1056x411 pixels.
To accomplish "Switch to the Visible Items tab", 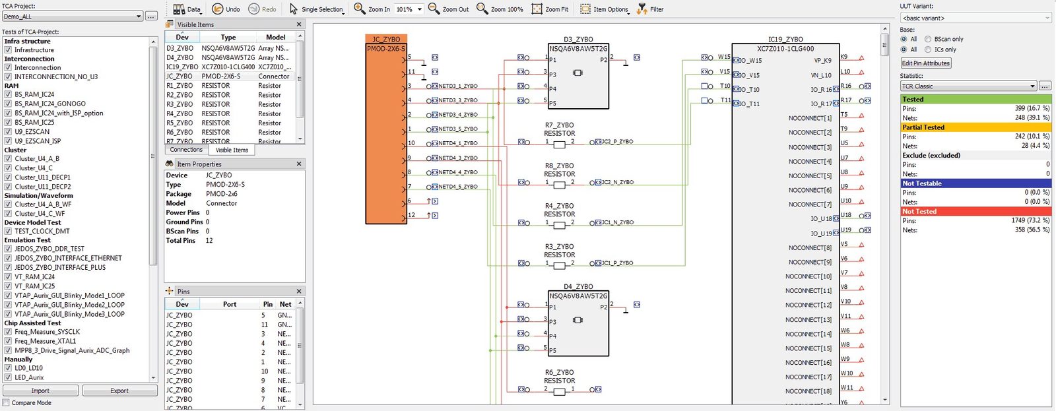I will coord(232,150).
